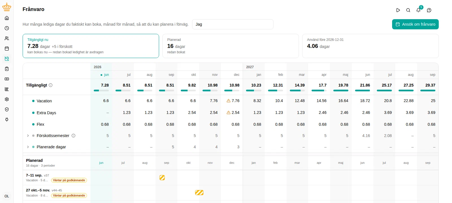The width and height of the screenshot is (452, 203).
Task: Click the orange crown logo
Action: pos(7,7)
